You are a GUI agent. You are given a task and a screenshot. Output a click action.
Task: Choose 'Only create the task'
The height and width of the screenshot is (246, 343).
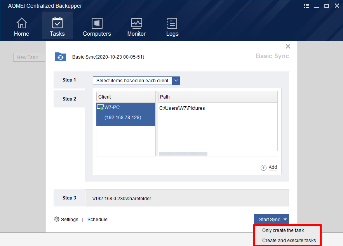[x=283, y=230]
